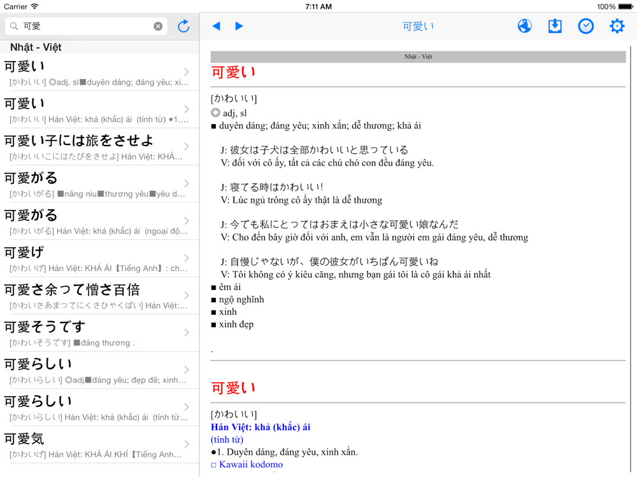Image resolution: width=637 pixels, height=477 pixels.
Task: Clear the search field text
Action: tap(158, 26)
